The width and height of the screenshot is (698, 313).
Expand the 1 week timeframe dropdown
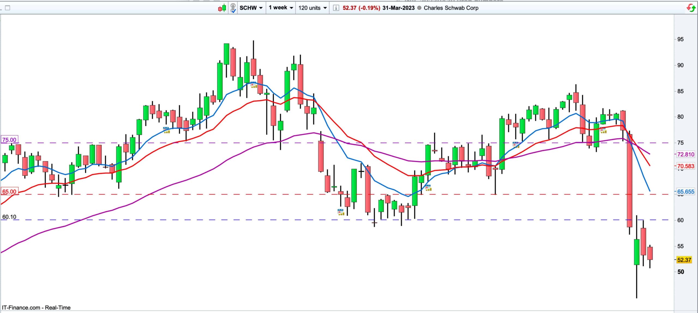(281, 8)
